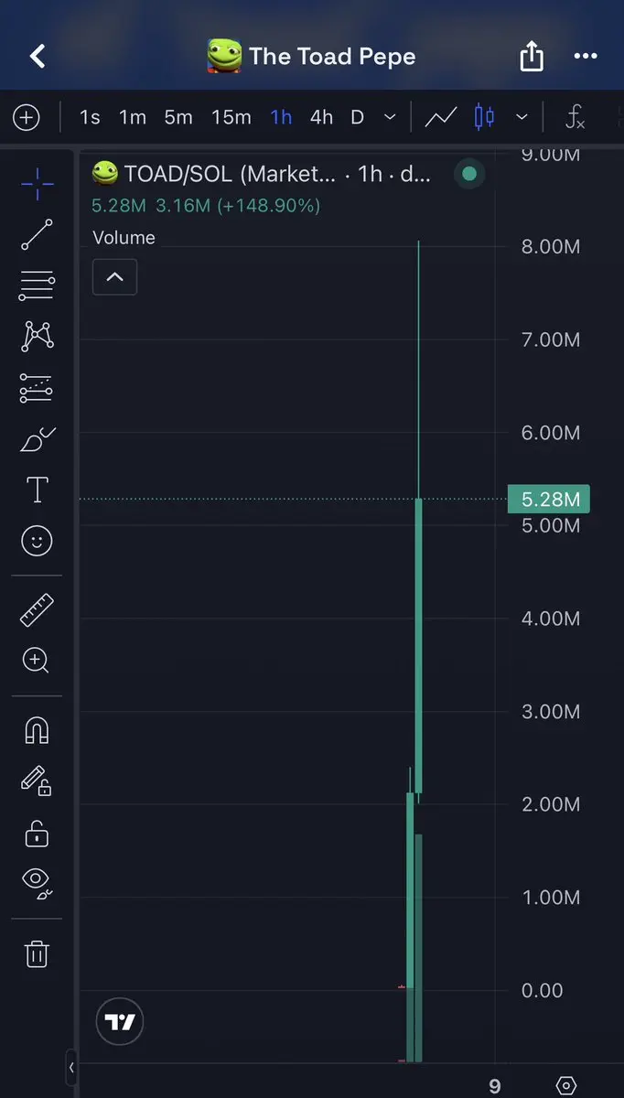Toggle magnet snapping mode
624x1098 pixels.
click(x=37, y=730)
